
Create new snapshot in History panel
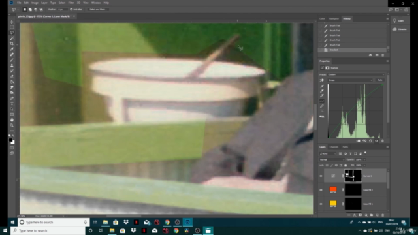point(377,55)
